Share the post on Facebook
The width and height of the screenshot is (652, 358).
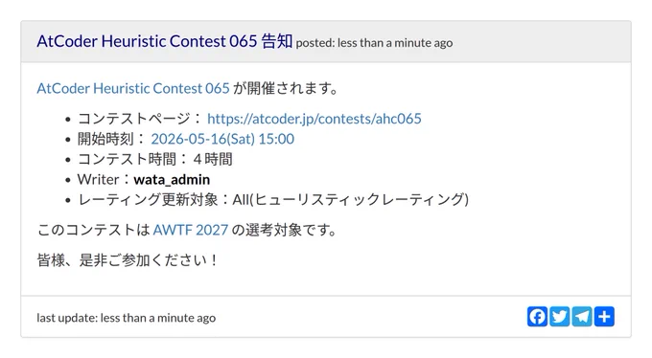[537, 317]
